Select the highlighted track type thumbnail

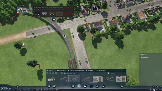click(74, 79)
